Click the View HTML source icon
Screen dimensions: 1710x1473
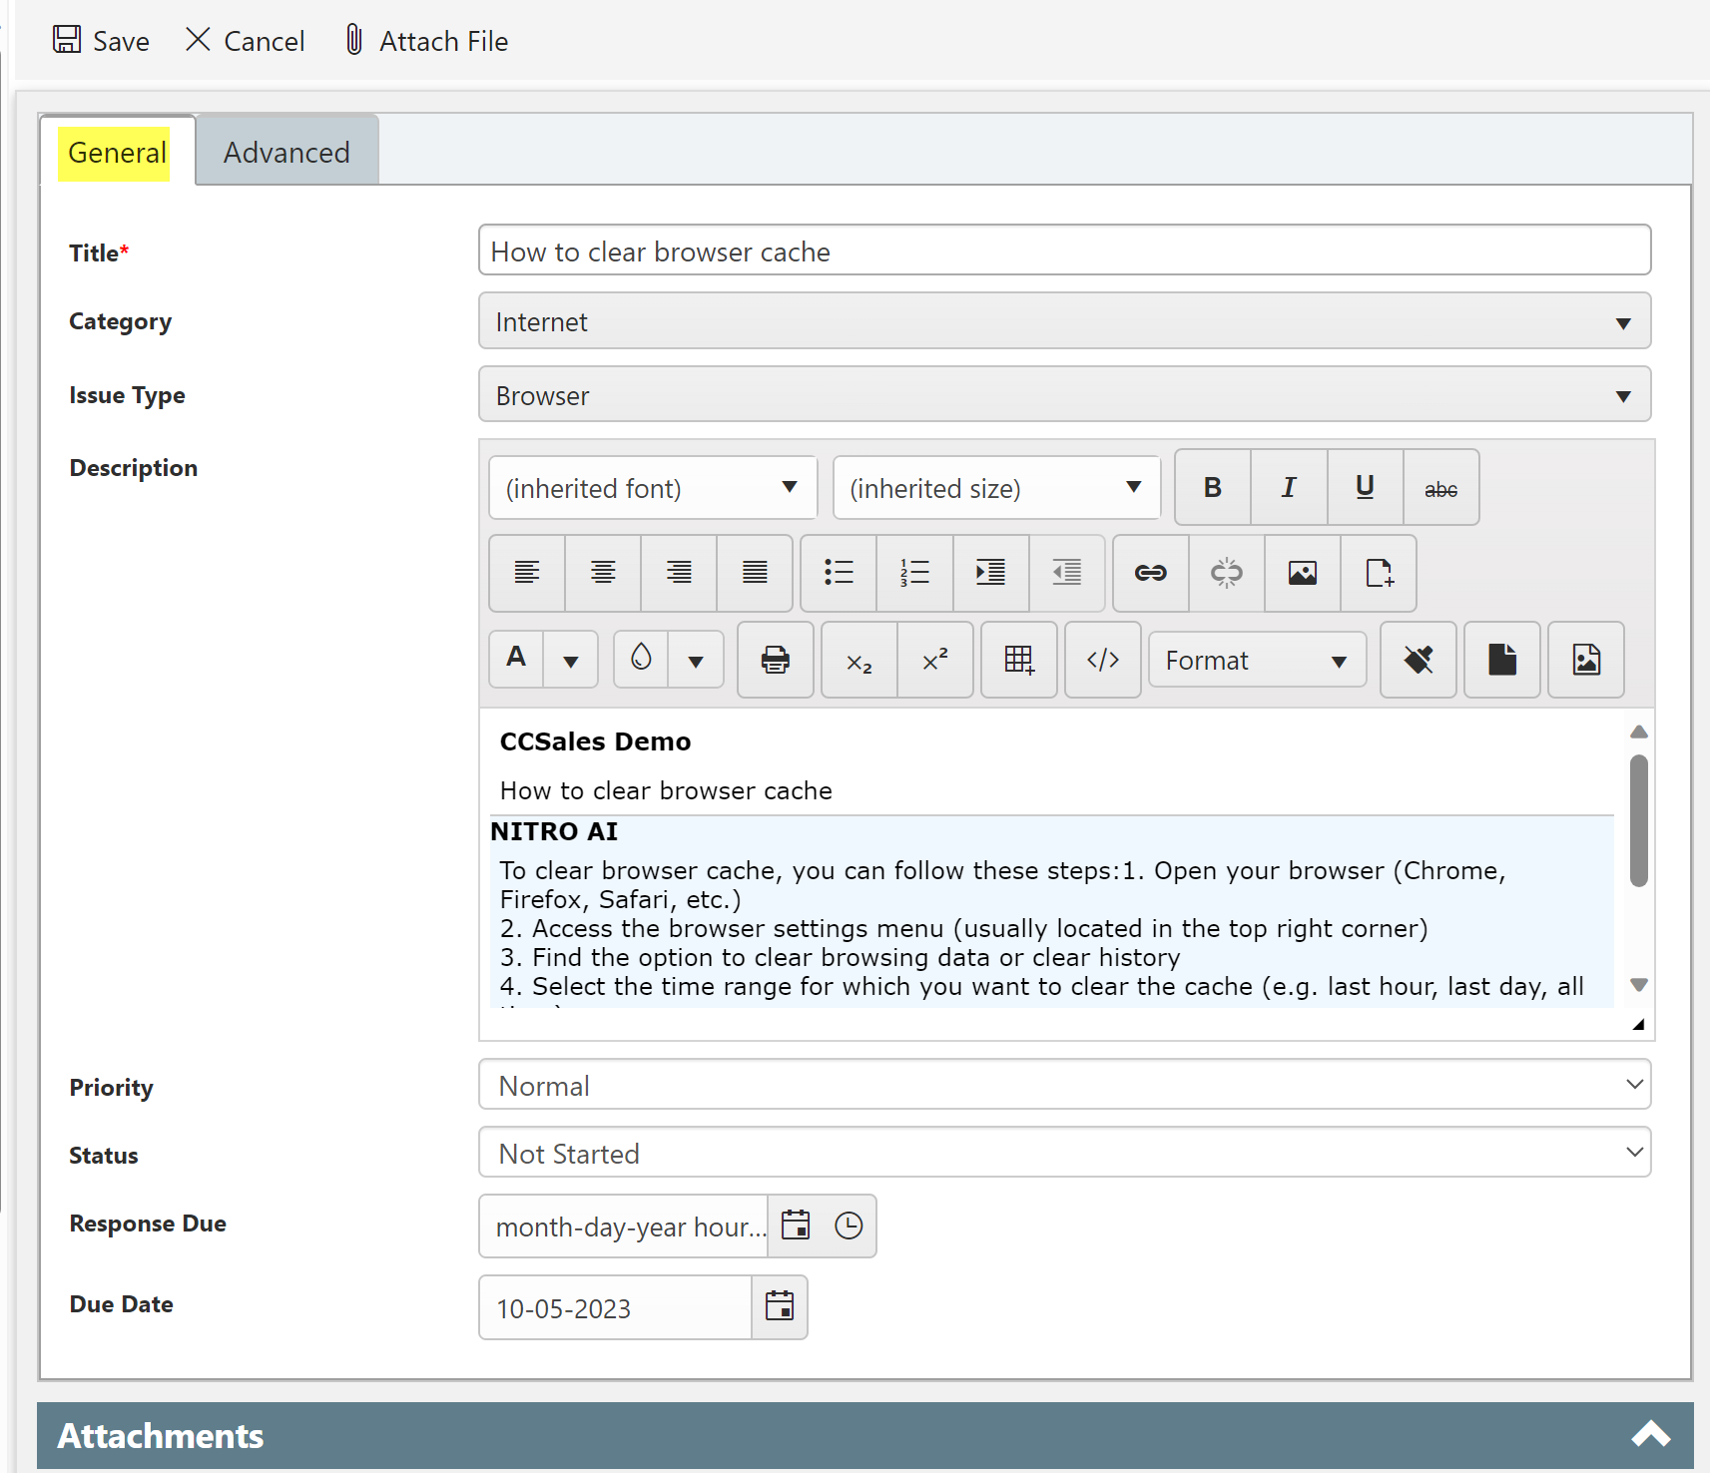[1102, 660]
